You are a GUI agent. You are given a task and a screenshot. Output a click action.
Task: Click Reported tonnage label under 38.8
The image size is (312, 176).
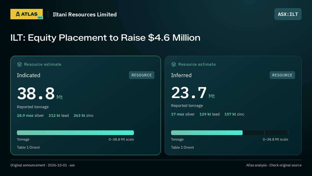point(33,107)
